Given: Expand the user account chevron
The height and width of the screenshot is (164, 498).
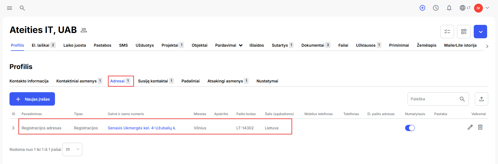Looking at the screenshot, I should [487, 8].
